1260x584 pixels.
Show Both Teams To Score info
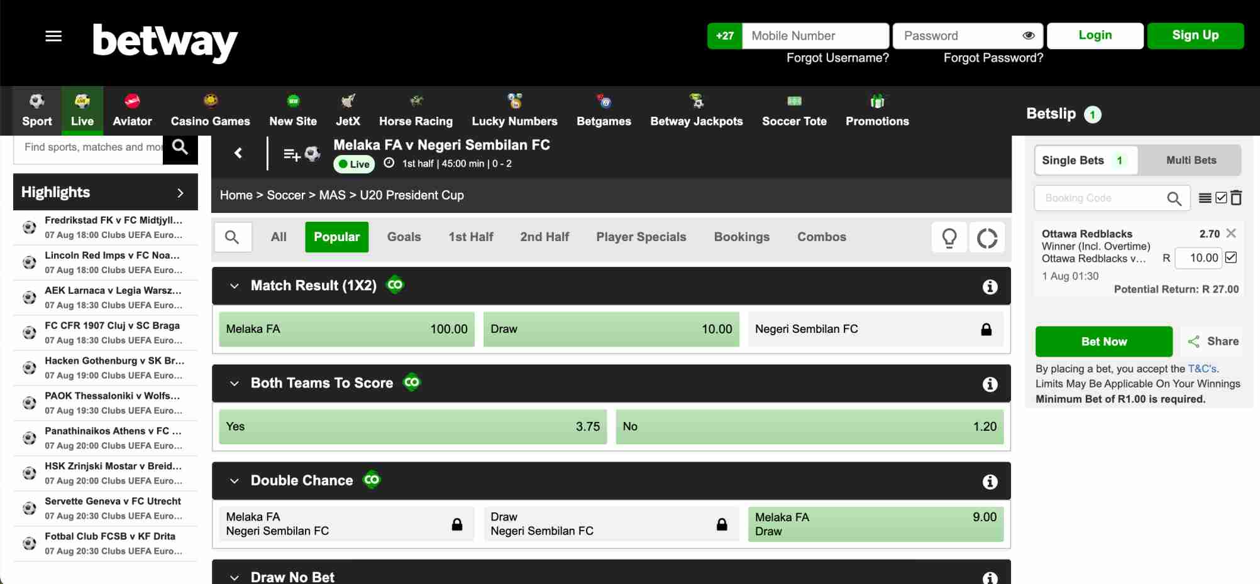click(990, 384)
